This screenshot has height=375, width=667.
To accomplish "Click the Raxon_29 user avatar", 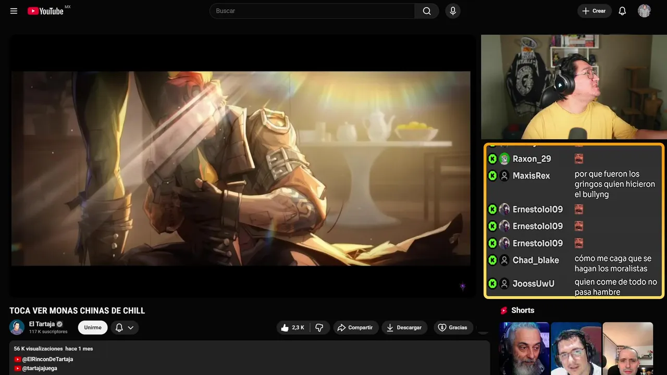I will [504, 159].
